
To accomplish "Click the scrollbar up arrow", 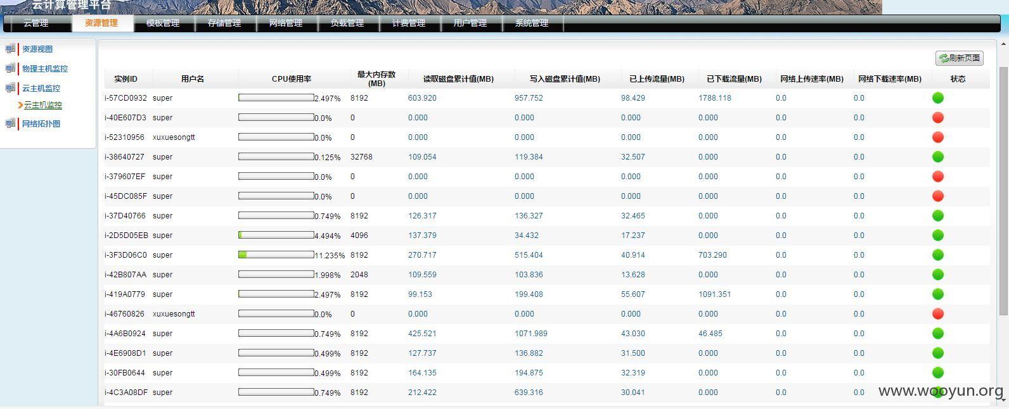I will click(x=1003, y=44).
